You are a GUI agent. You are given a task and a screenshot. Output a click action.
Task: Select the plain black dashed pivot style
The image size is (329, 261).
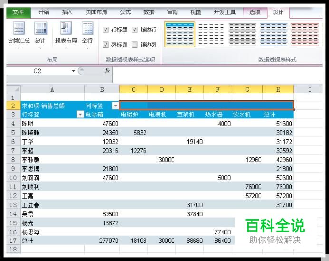click(211, 34)
